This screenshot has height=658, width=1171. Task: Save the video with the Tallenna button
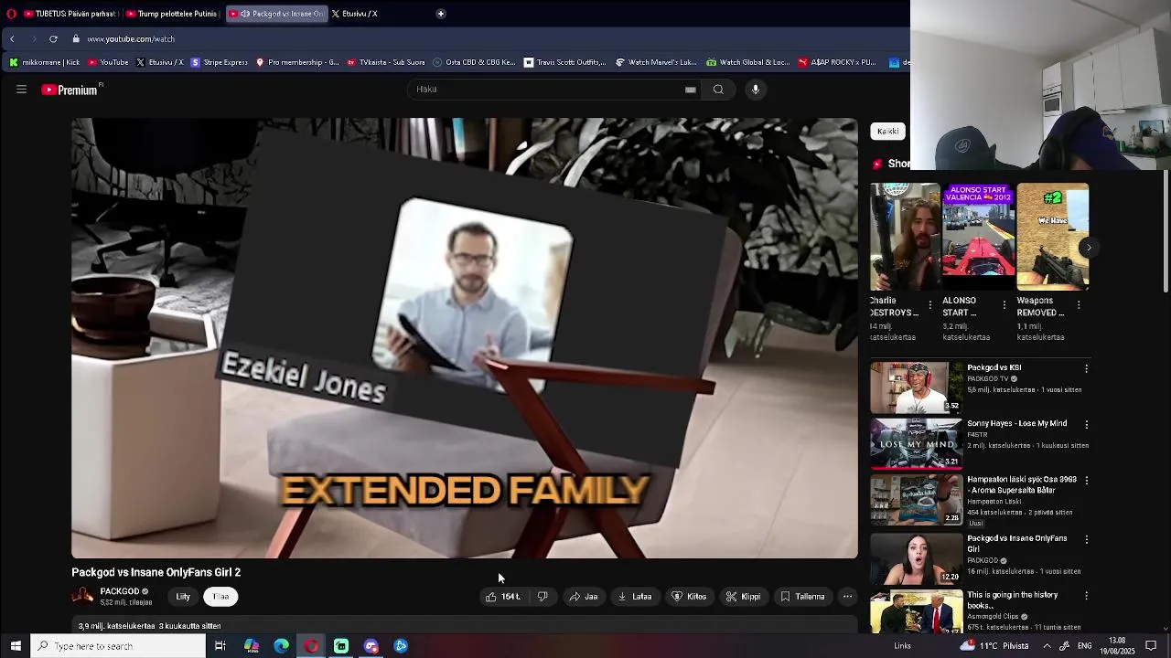pyautogui.click(x=802, y=597)
